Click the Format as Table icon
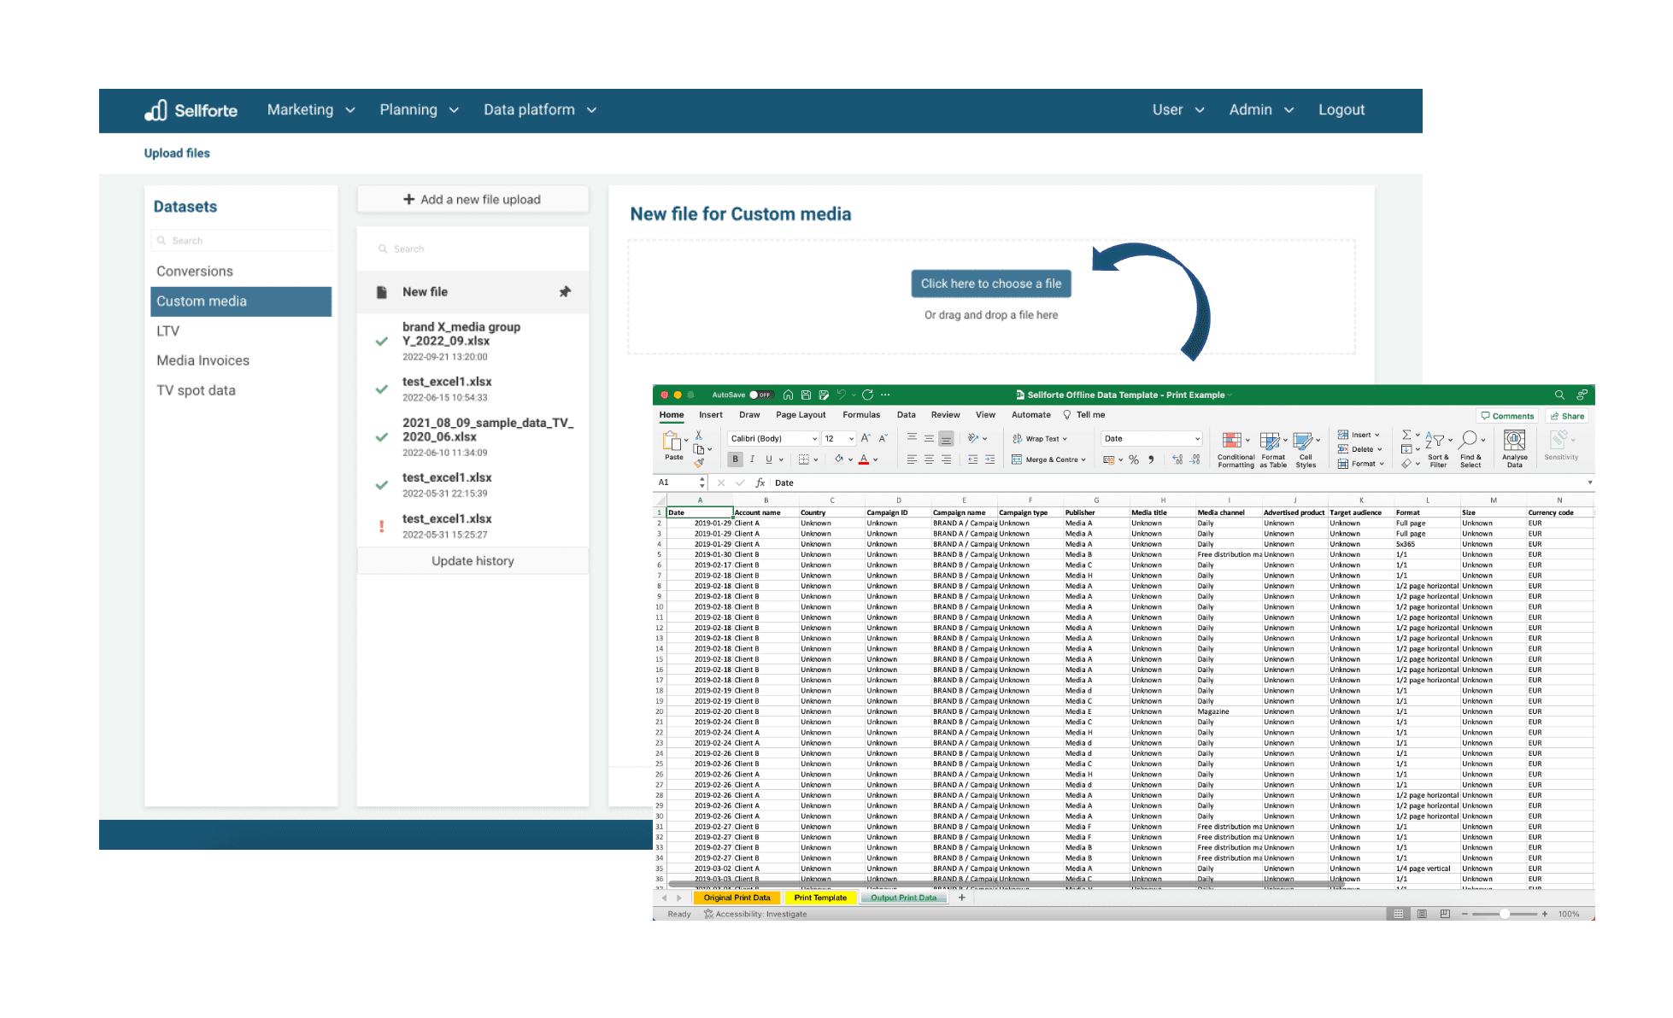Image resolution: width=1673 pixels, height=1018 pixels. click(x=1270, y=441)
